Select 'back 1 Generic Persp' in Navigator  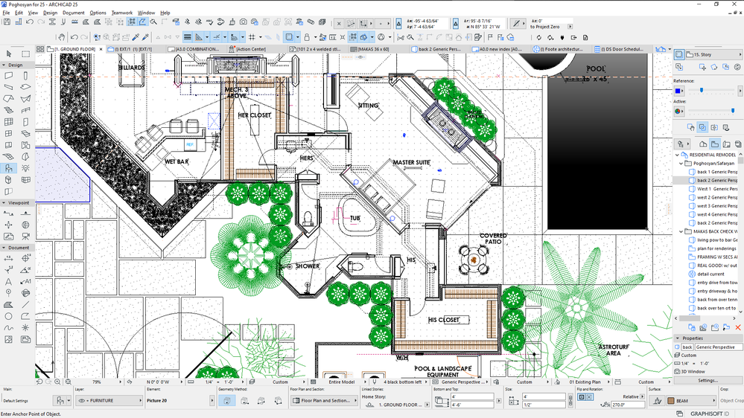[x=713, y=172]
